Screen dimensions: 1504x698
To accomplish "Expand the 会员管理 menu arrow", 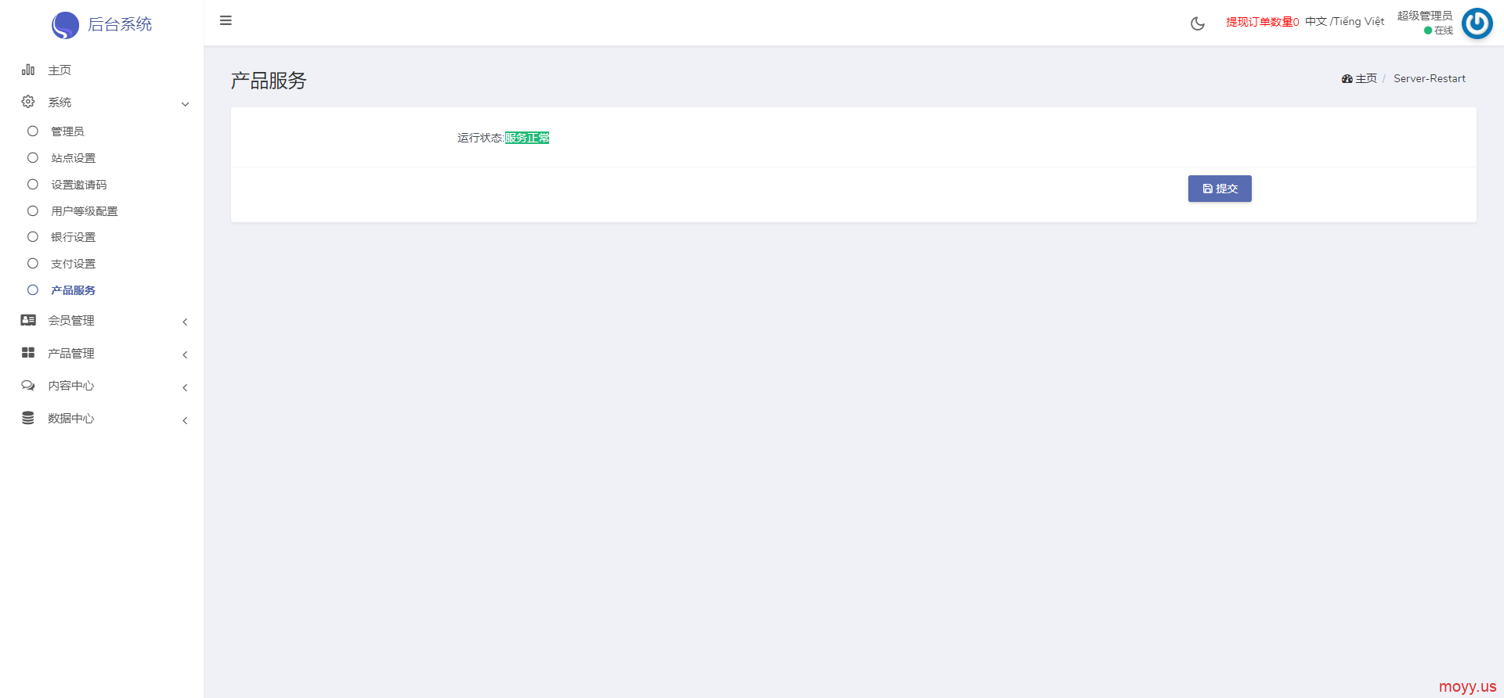I will tap(185, 322).
